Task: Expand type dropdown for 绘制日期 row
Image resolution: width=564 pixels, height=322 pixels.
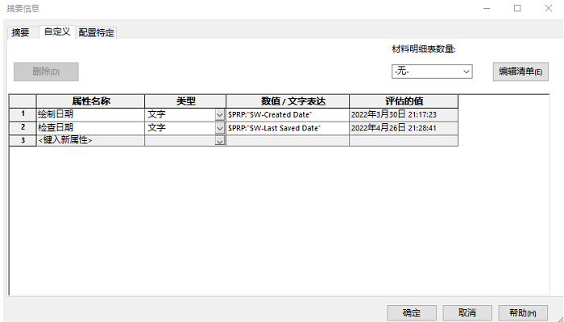Action: (x=220, y=115)
